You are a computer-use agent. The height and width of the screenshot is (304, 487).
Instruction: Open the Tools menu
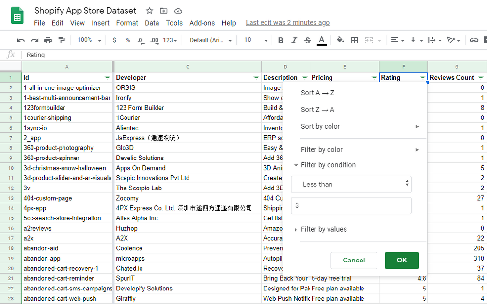(x=174, y=23)
